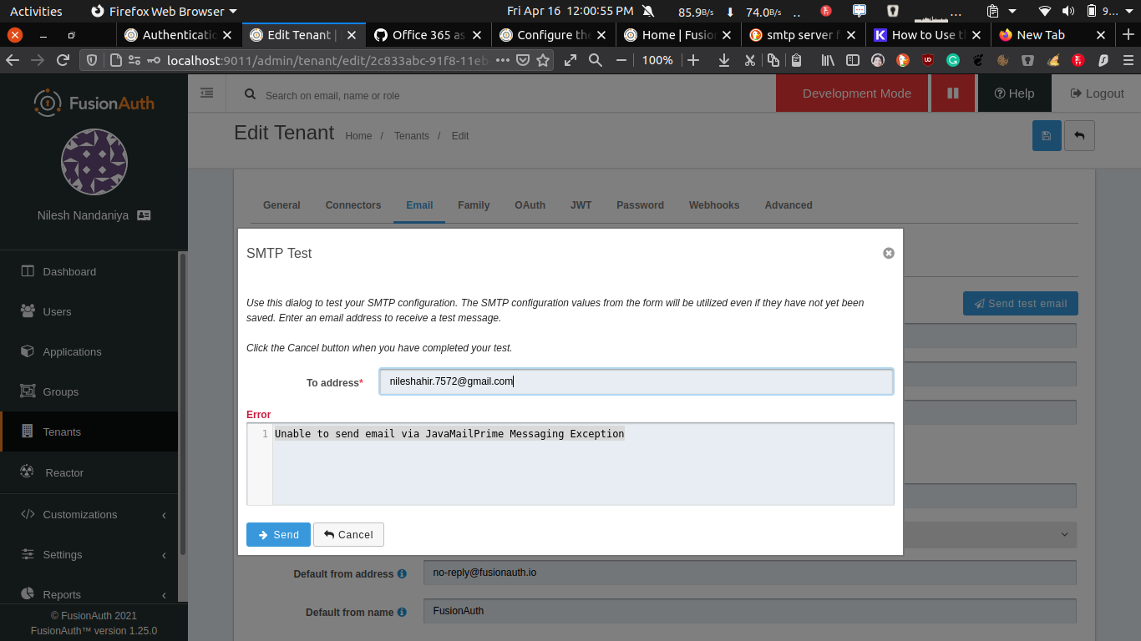Screen dimensions: 1141x641
Task: Open Reactor in the sidebar
Action: (89, 472)
